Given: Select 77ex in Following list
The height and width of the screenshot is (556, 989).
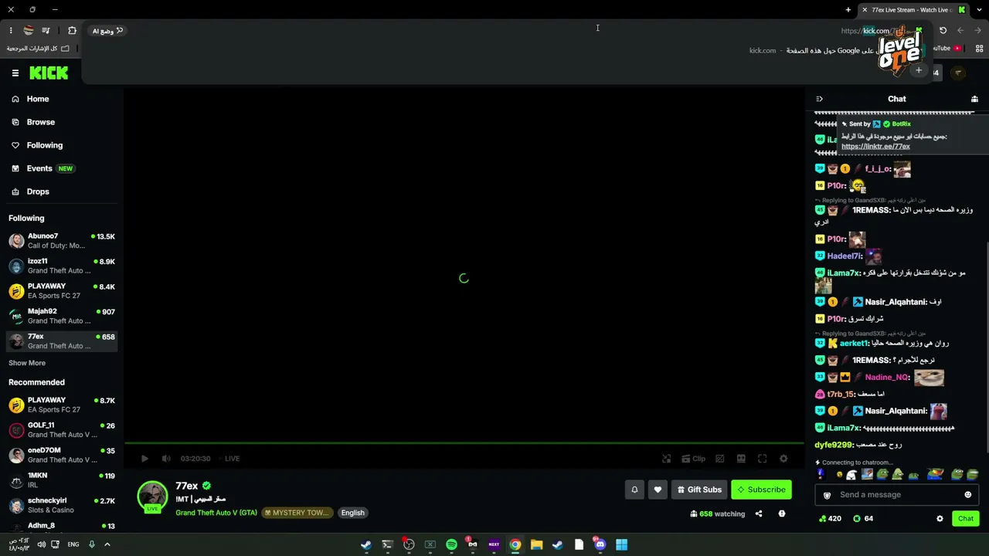Looking at the screenshot, I should [62, 341].
